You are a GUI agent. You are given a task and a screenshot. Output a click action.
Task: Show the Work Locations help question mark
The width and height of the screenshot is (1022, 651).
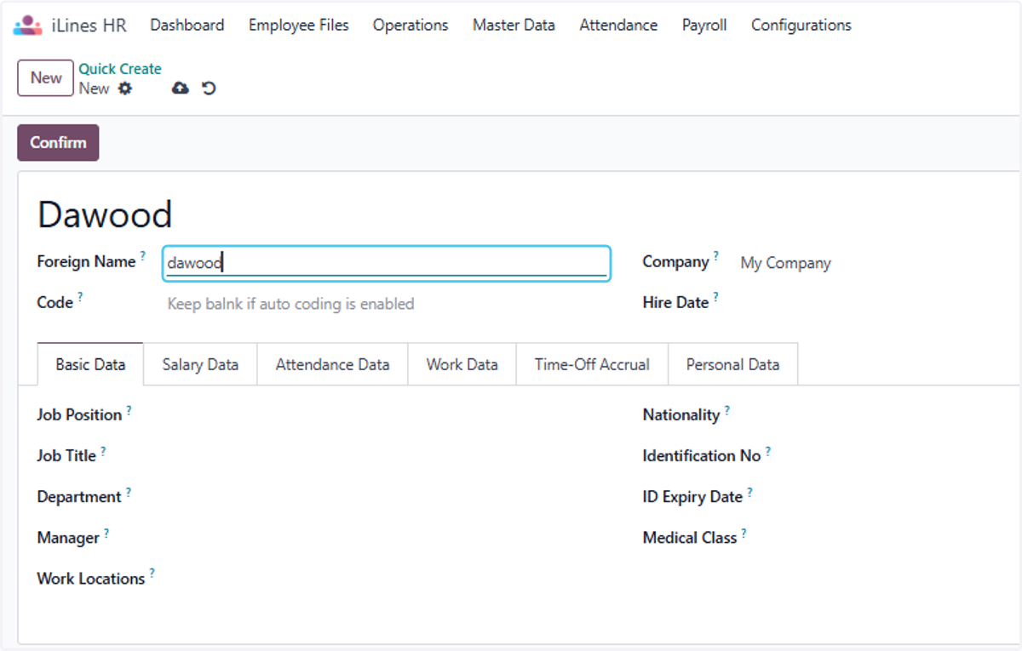(152, 573)
